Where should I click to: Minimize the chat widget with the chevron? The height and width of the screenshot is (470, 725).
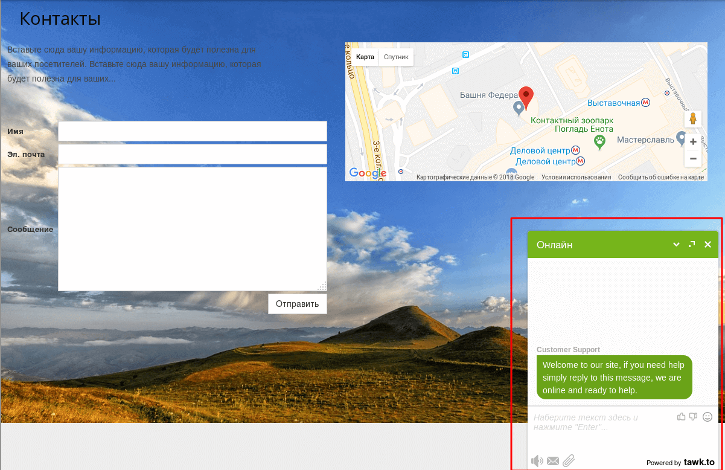(677, 245)
